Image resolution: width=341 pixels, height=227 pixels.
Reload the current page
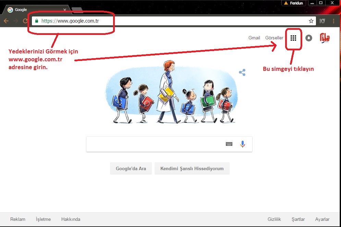25,21
